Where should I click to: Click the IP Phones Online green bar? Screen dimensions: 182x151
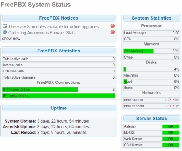40,89
